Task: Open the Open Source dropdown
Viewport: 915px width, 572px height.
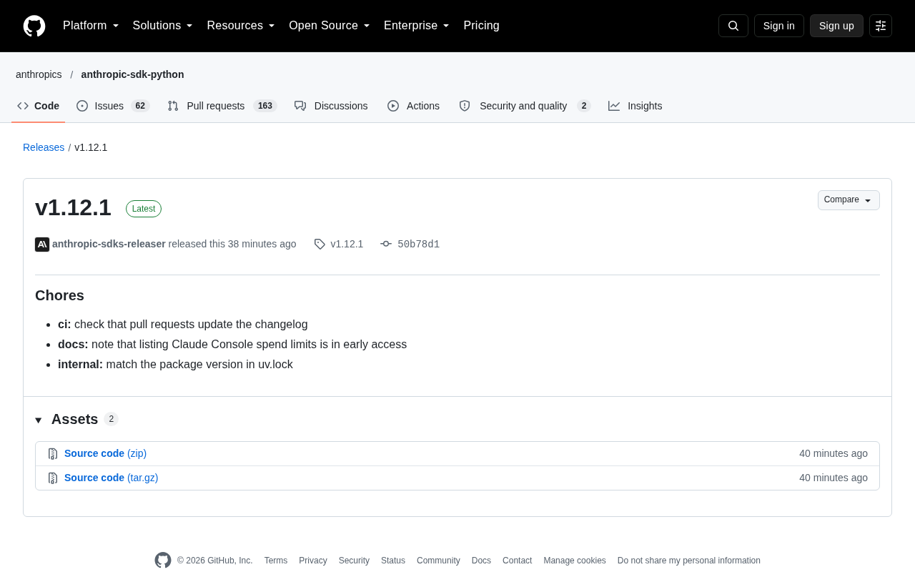Action: pos(330,26)
